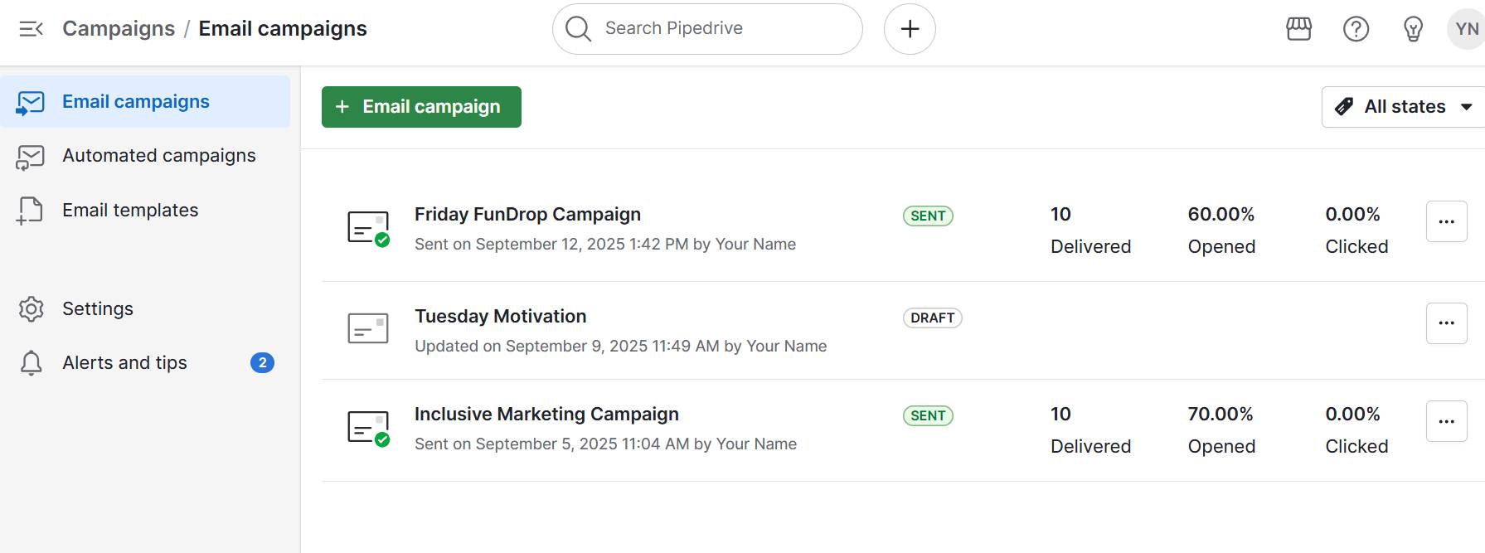Collapse the sidebar with the hamburger icon
Image resolution: width=1485 pixels, height=553 pixels.
[31, 29]
